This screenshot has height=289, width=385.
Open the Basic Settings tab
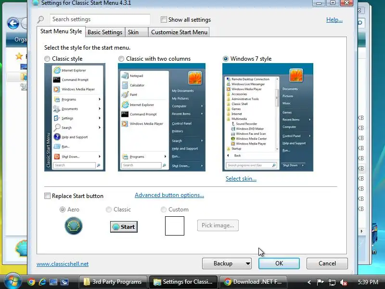105,32
